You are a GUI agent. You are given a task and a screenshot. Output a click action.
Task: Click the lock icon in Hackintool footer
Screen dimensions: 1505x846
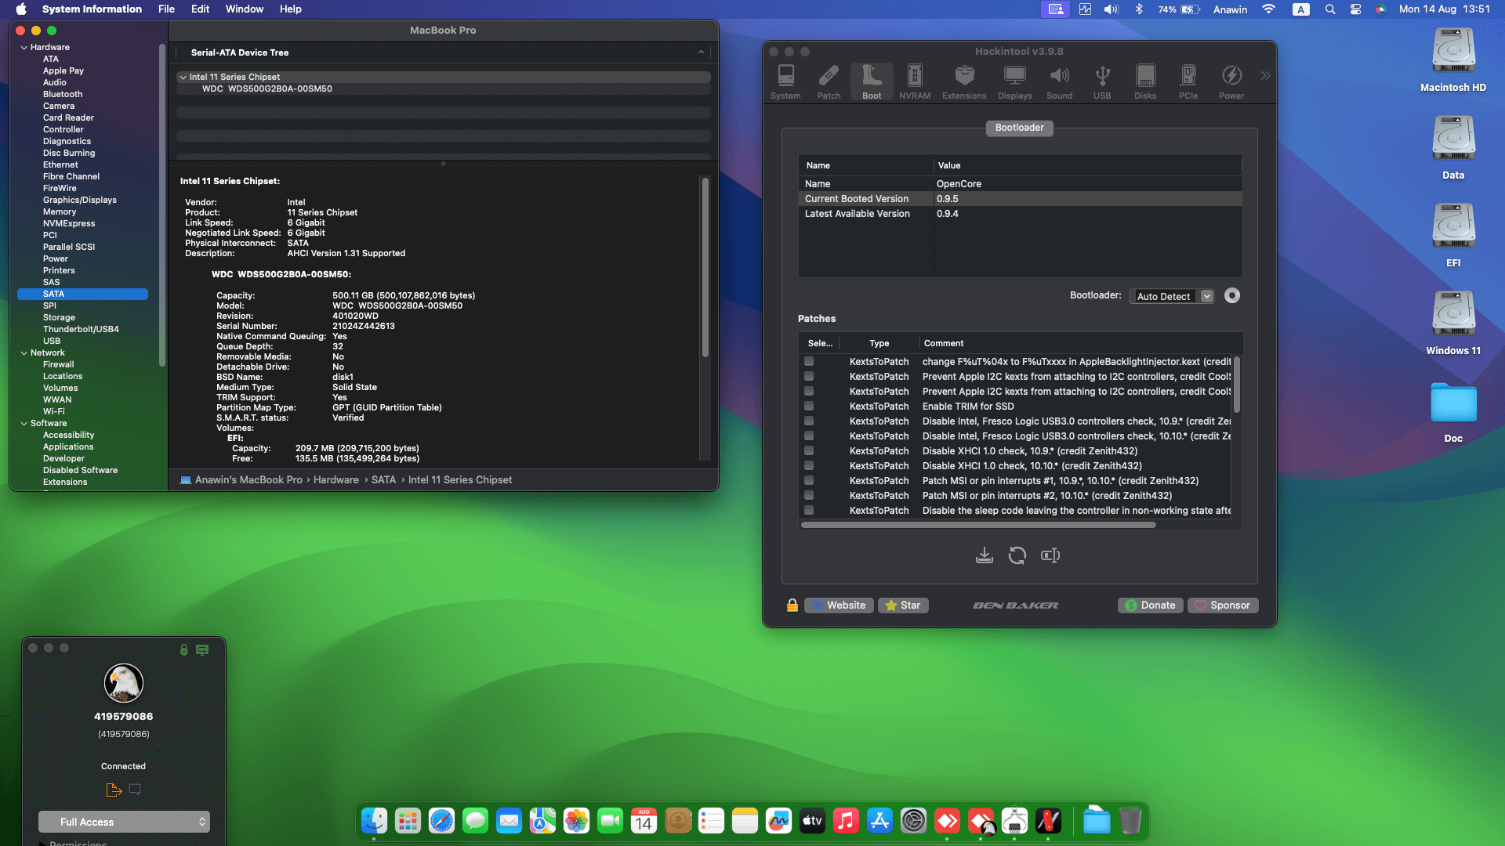792,606
